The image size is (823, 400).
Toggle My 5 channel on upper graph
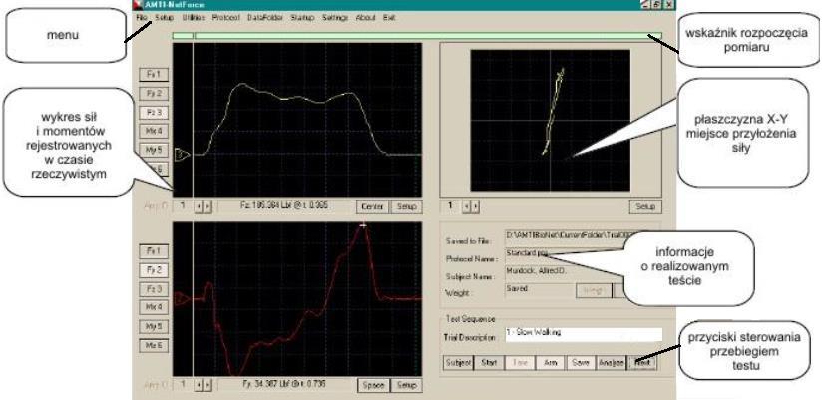pos(154,149)
